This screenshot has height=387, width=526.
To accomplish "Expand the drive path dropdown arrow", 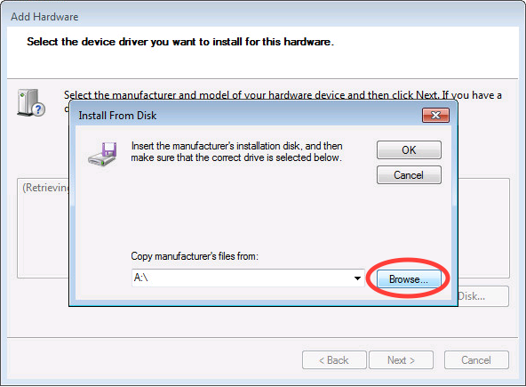I will coord(357,278).
